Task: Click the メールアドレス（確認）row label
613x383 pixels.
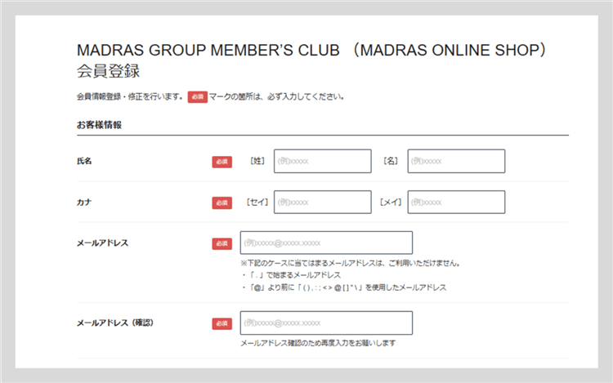Action: click(115, 323)
